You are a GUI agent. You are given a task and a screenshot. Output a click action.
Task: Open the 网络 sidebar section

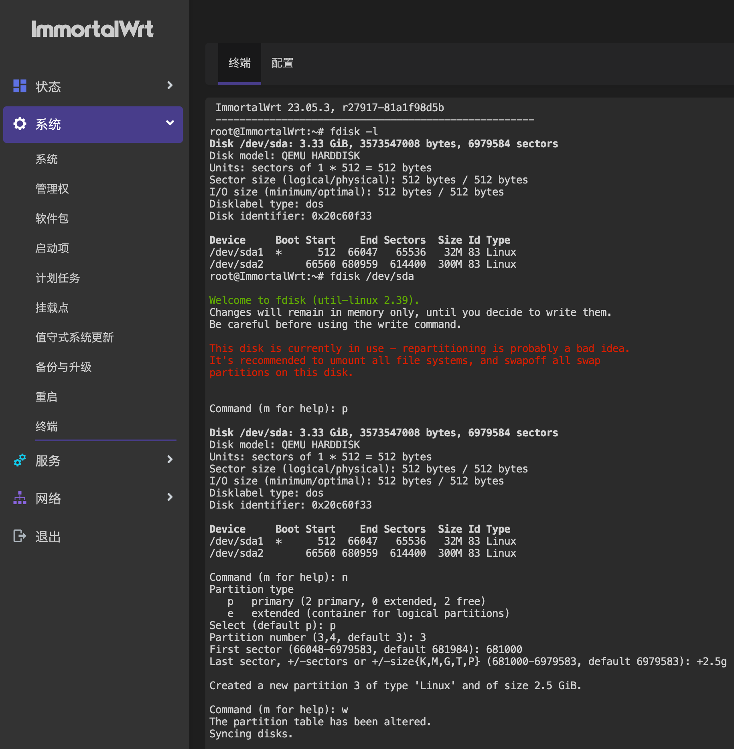[93, 498]
